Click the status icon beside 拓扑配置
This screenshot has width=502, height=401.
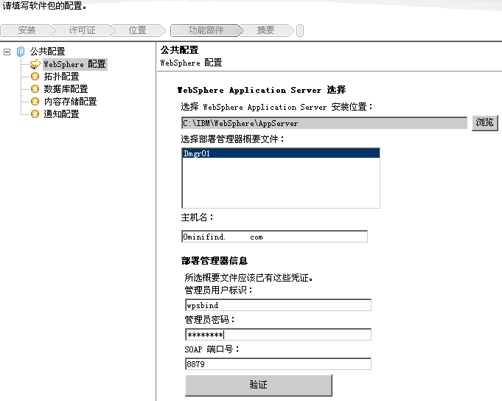(35, 77)
